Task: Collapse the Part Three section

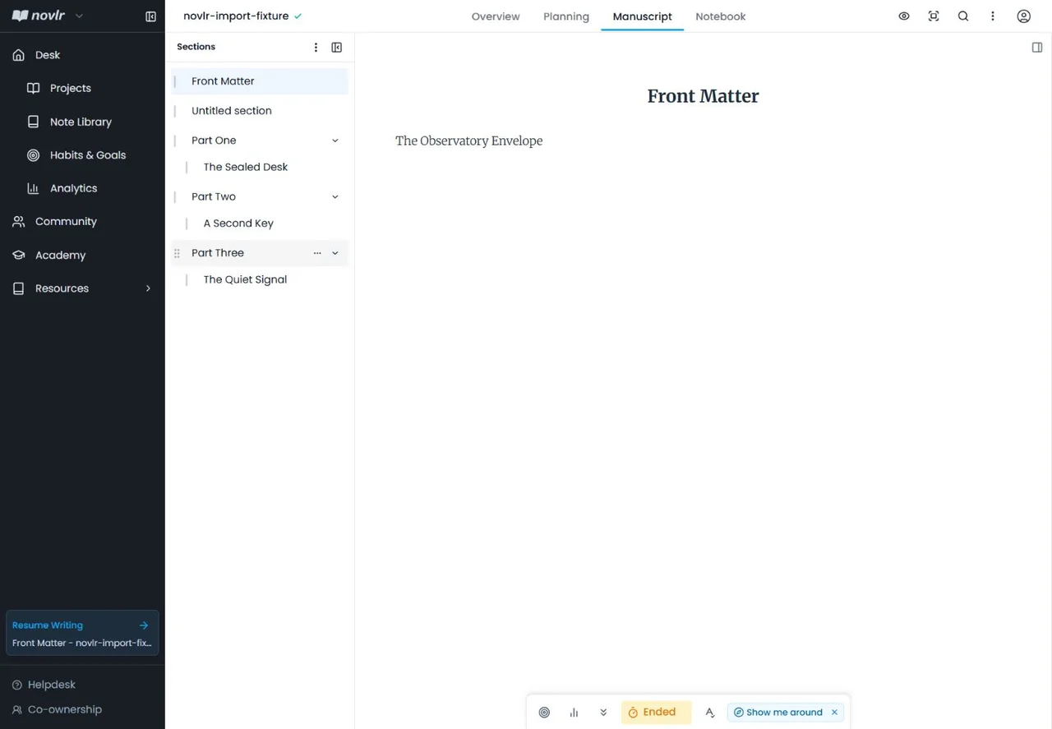Action: tap(335, 253)
